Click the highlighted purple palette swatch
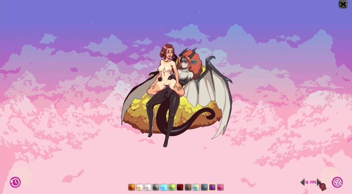This screenshot has height=194, width=352. 212,187
